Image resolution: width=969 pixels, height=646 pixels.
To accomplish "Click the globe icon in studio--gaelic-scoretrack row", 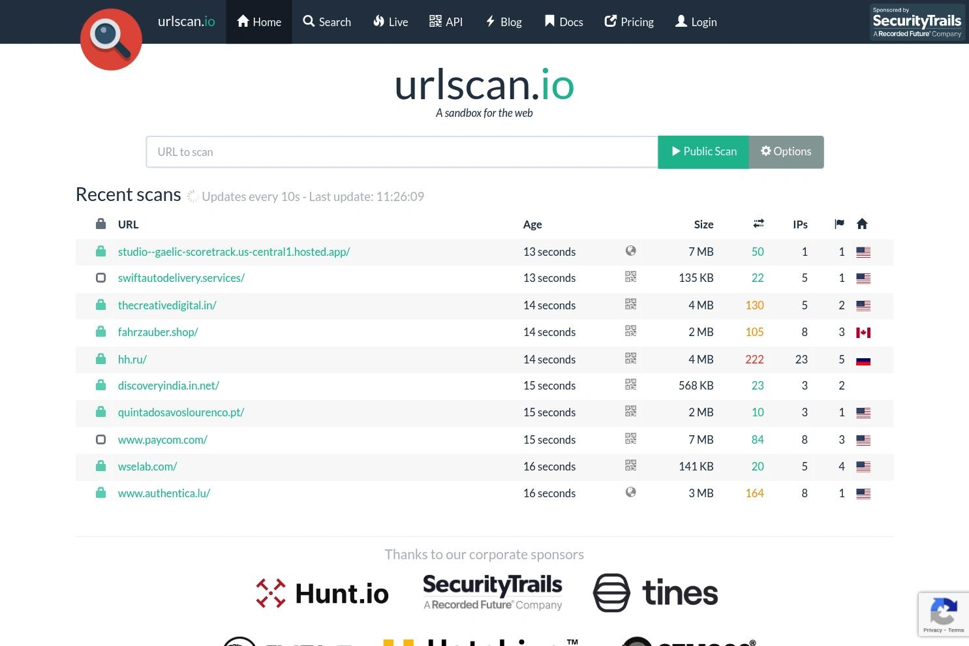I will pos(630,251).
